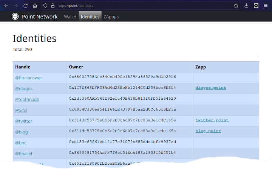272x170 pixels.
Task: Click the shield tracking protection icon
Action: click(x=45, y=6)
